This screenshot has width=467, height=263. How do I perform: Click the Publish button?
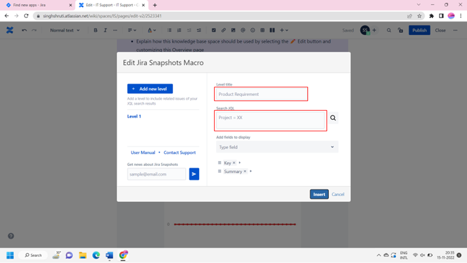click(419, 30)
